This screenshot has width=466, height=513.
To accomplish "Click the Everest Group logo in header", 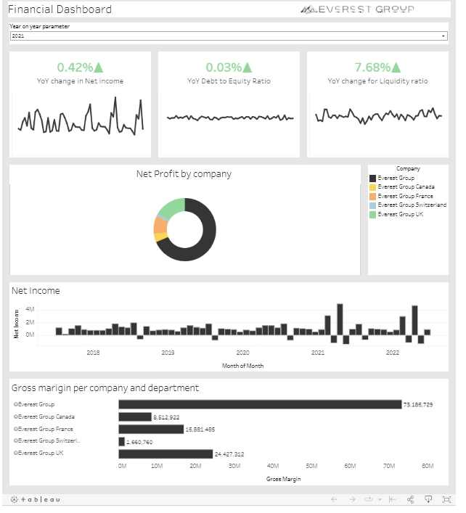I will (x=358, y=9).
